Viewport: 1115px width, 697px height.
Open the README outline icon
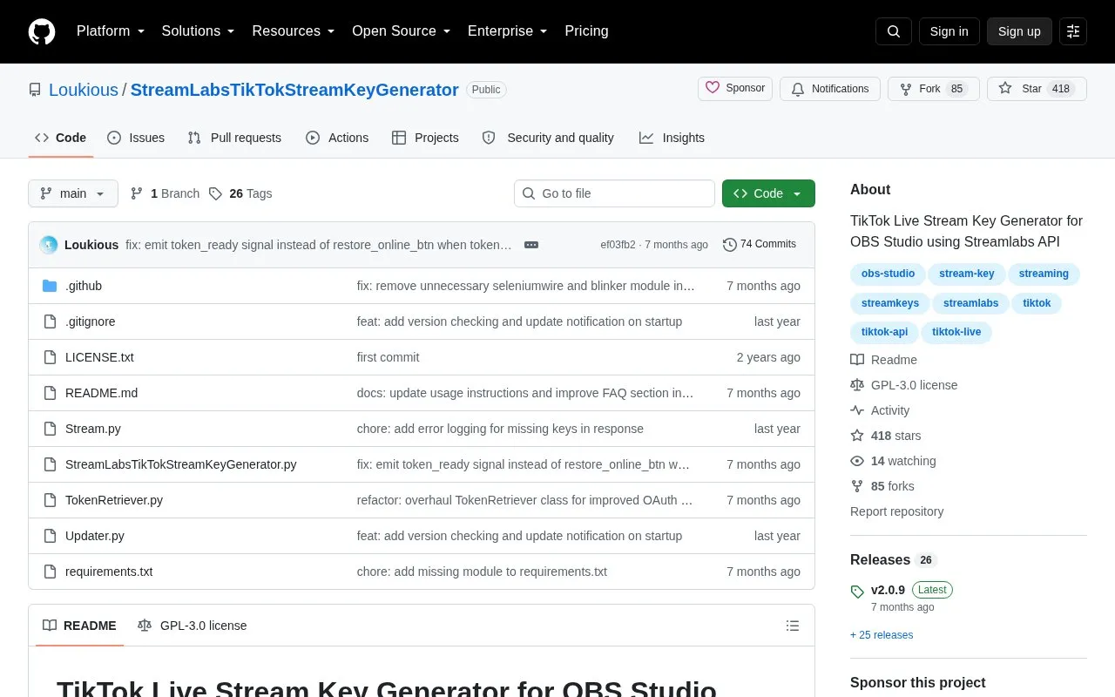click(x=793, y=626)
